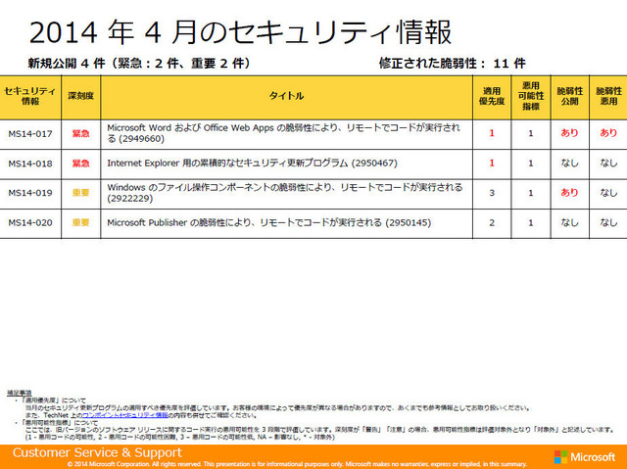Image resolution: width=627 pixels, height=469 pixels.
Task: Click the 2014 Microsoft Corporation copyright notice
Action: [297, 464]
